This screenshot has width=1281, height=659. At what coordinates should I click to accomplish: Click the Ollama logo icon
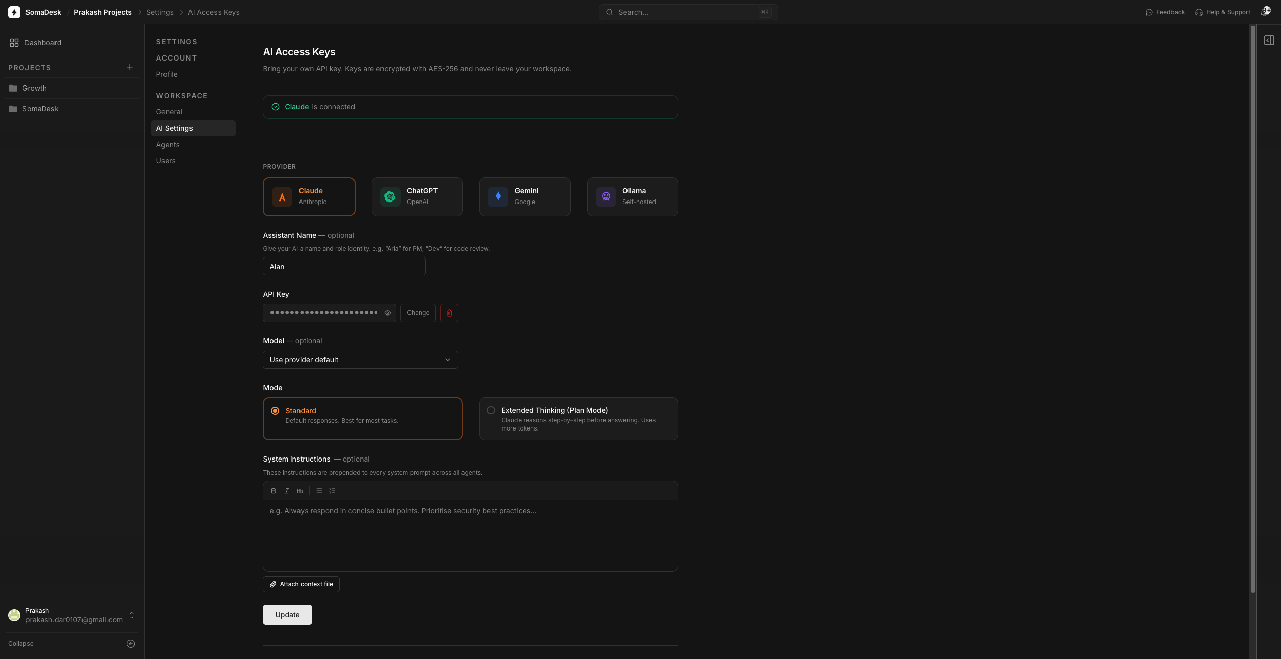click(606, 197)
